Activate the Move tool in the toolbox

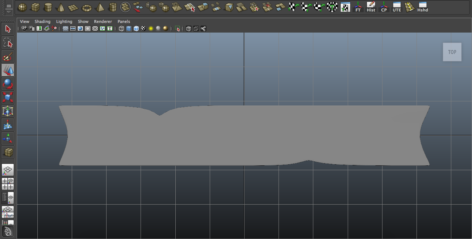point(8,70)
